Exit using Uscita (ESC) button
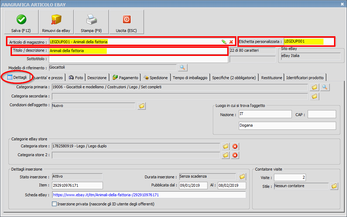347x217 pixels. tap(126, 22)
